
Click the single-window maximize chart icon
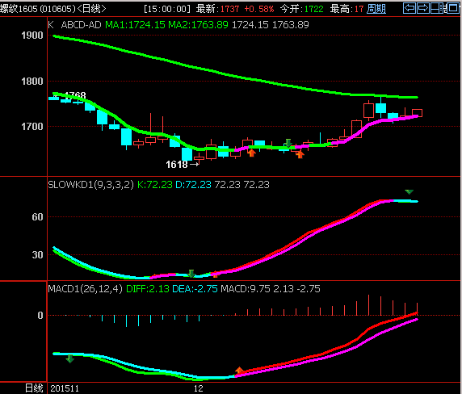pyautogui.click(x=452, y=8)
